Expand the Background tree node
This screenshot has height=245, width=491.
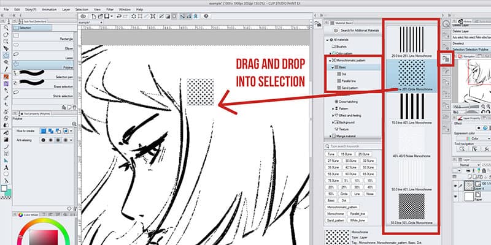point(333,122)
